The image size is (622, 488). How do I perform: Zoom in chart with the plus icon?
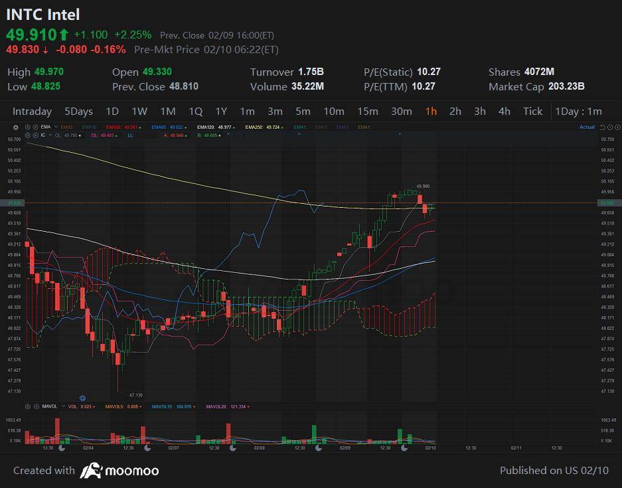coord(617,127)
